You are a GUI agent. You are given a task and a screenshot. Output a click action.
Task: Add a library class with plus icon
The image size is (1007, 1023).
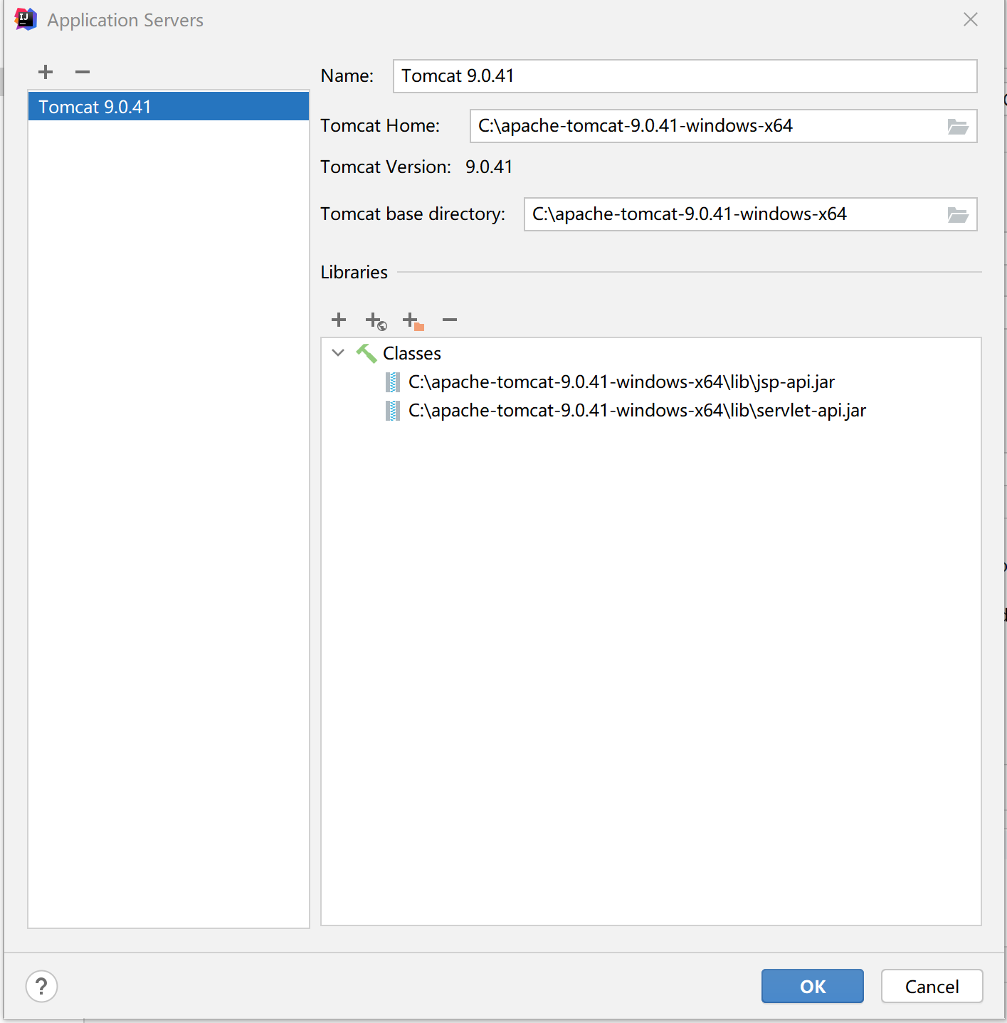[339, 320]
